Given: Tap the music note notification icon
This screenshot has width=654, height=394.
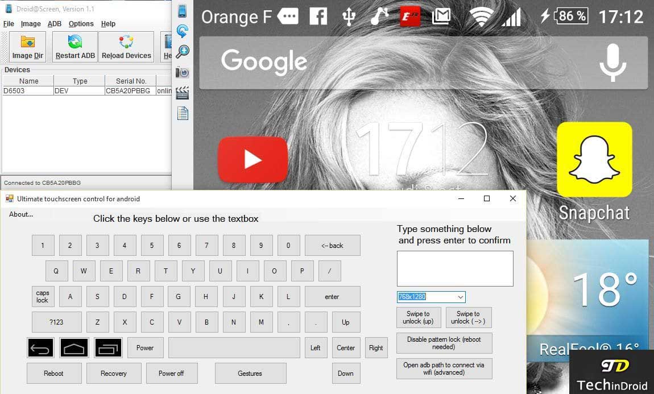Looking at the screenshot, I should point(379,16).
